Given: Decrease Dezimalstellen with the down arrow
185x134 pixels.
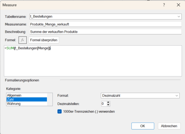Looking at the screenshot, I should [108, 105].
